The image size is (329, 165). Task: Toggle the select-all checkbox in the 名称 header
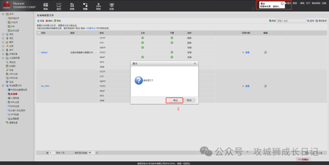pyautogui.click(x=39, y=33)
